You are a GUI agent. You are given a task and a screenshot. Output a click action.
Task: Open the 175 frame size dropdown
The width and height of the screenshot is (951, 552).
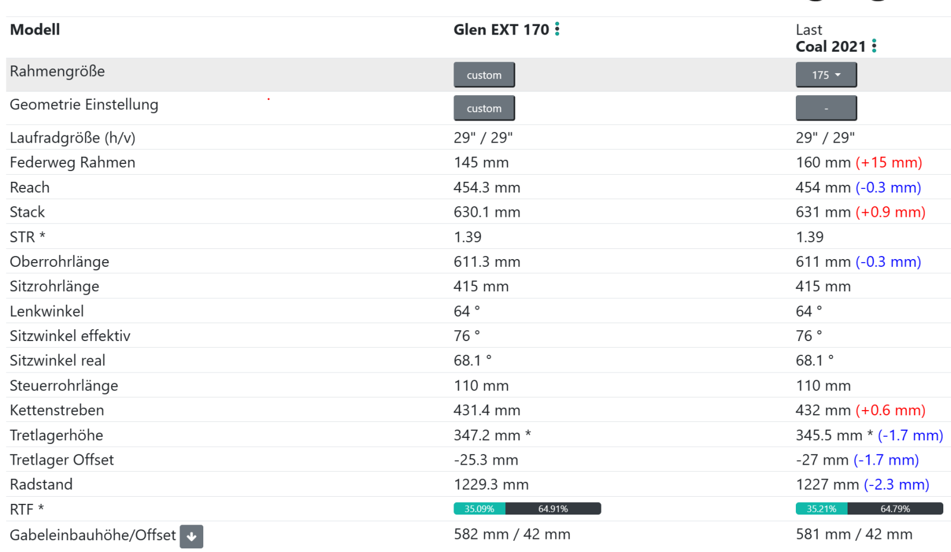[826, 75]
